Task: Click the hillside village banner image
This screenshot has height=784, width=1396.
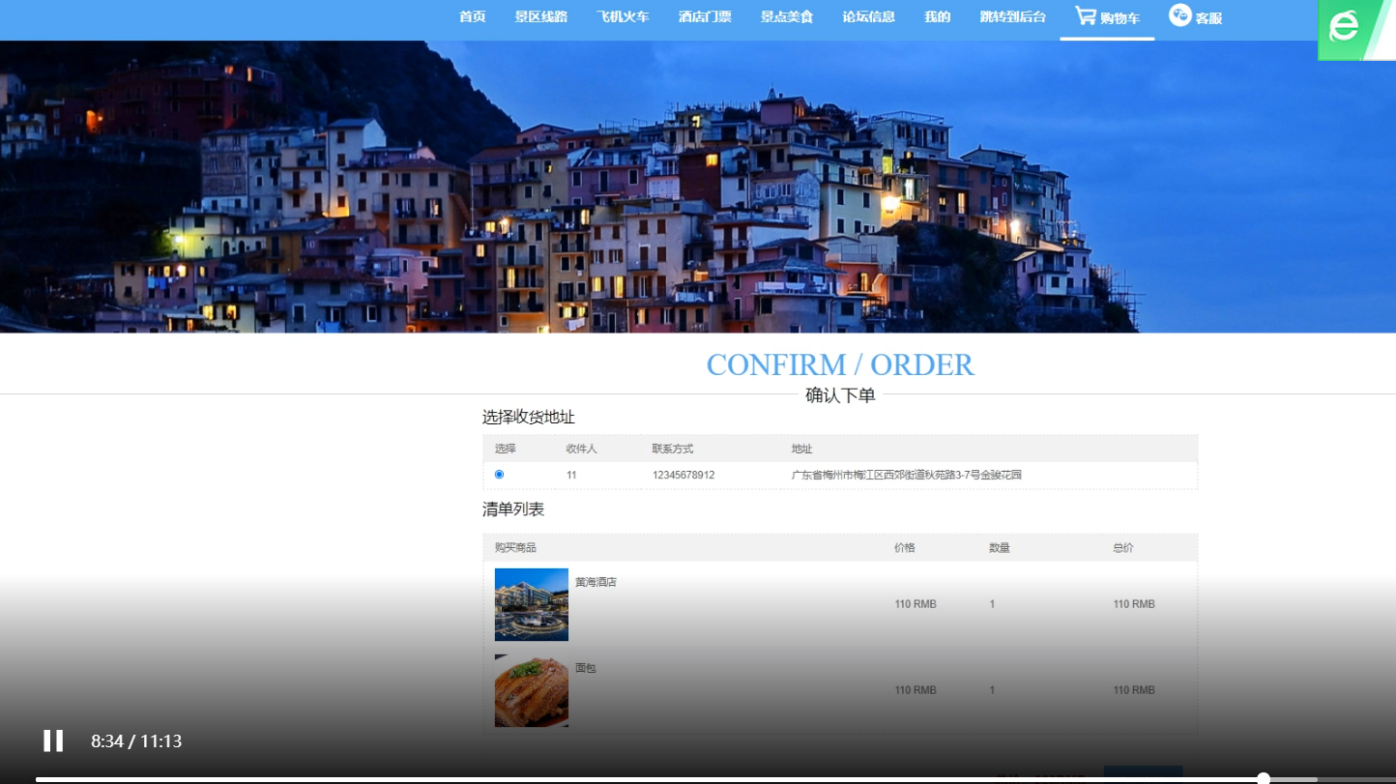Action: tap(698, 187)
